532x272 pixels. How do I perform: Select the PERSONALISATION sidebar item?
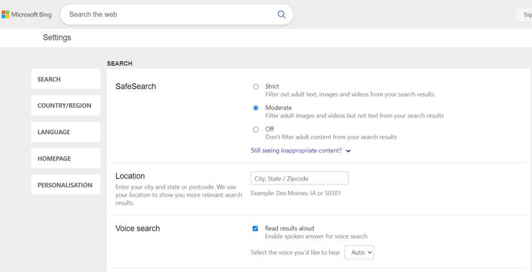(65, 185)
